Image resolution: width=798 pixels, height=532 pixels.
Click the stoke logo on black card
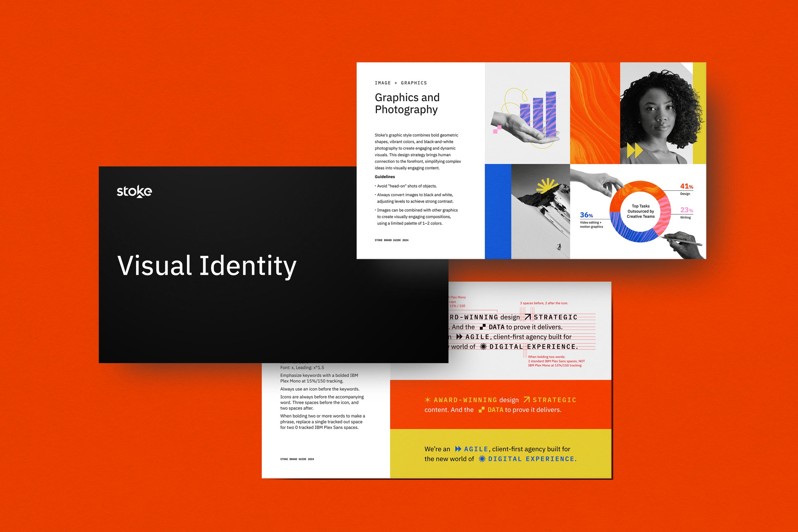(134, 191)
